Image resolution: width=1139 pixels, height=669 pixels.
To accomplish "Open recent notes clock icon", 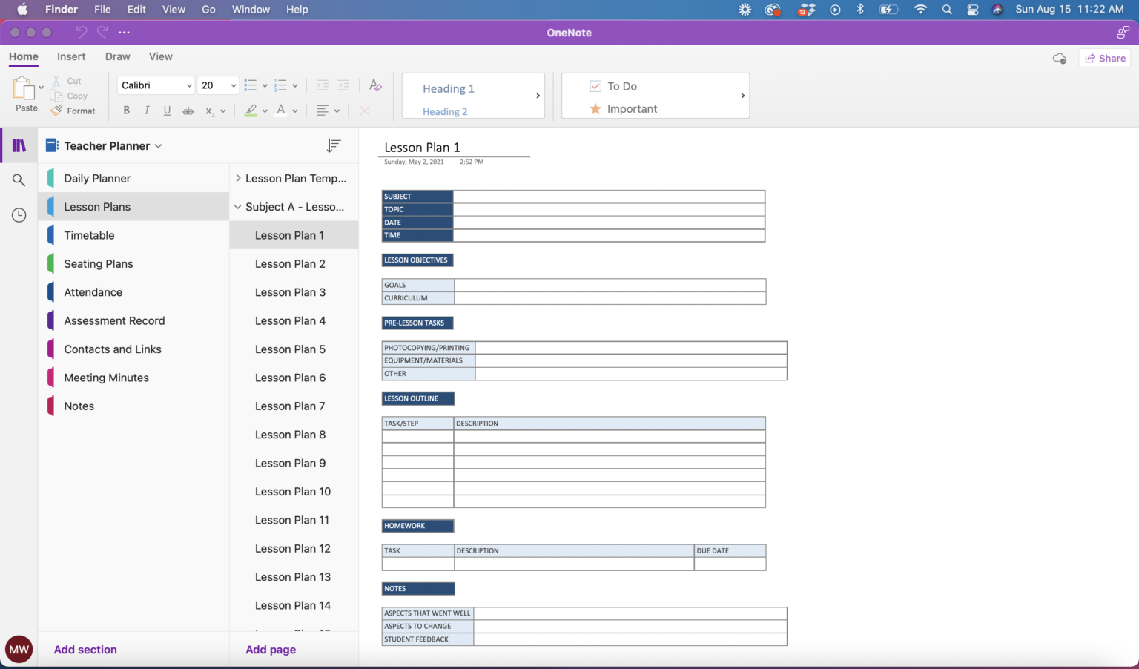I will 19,215.
